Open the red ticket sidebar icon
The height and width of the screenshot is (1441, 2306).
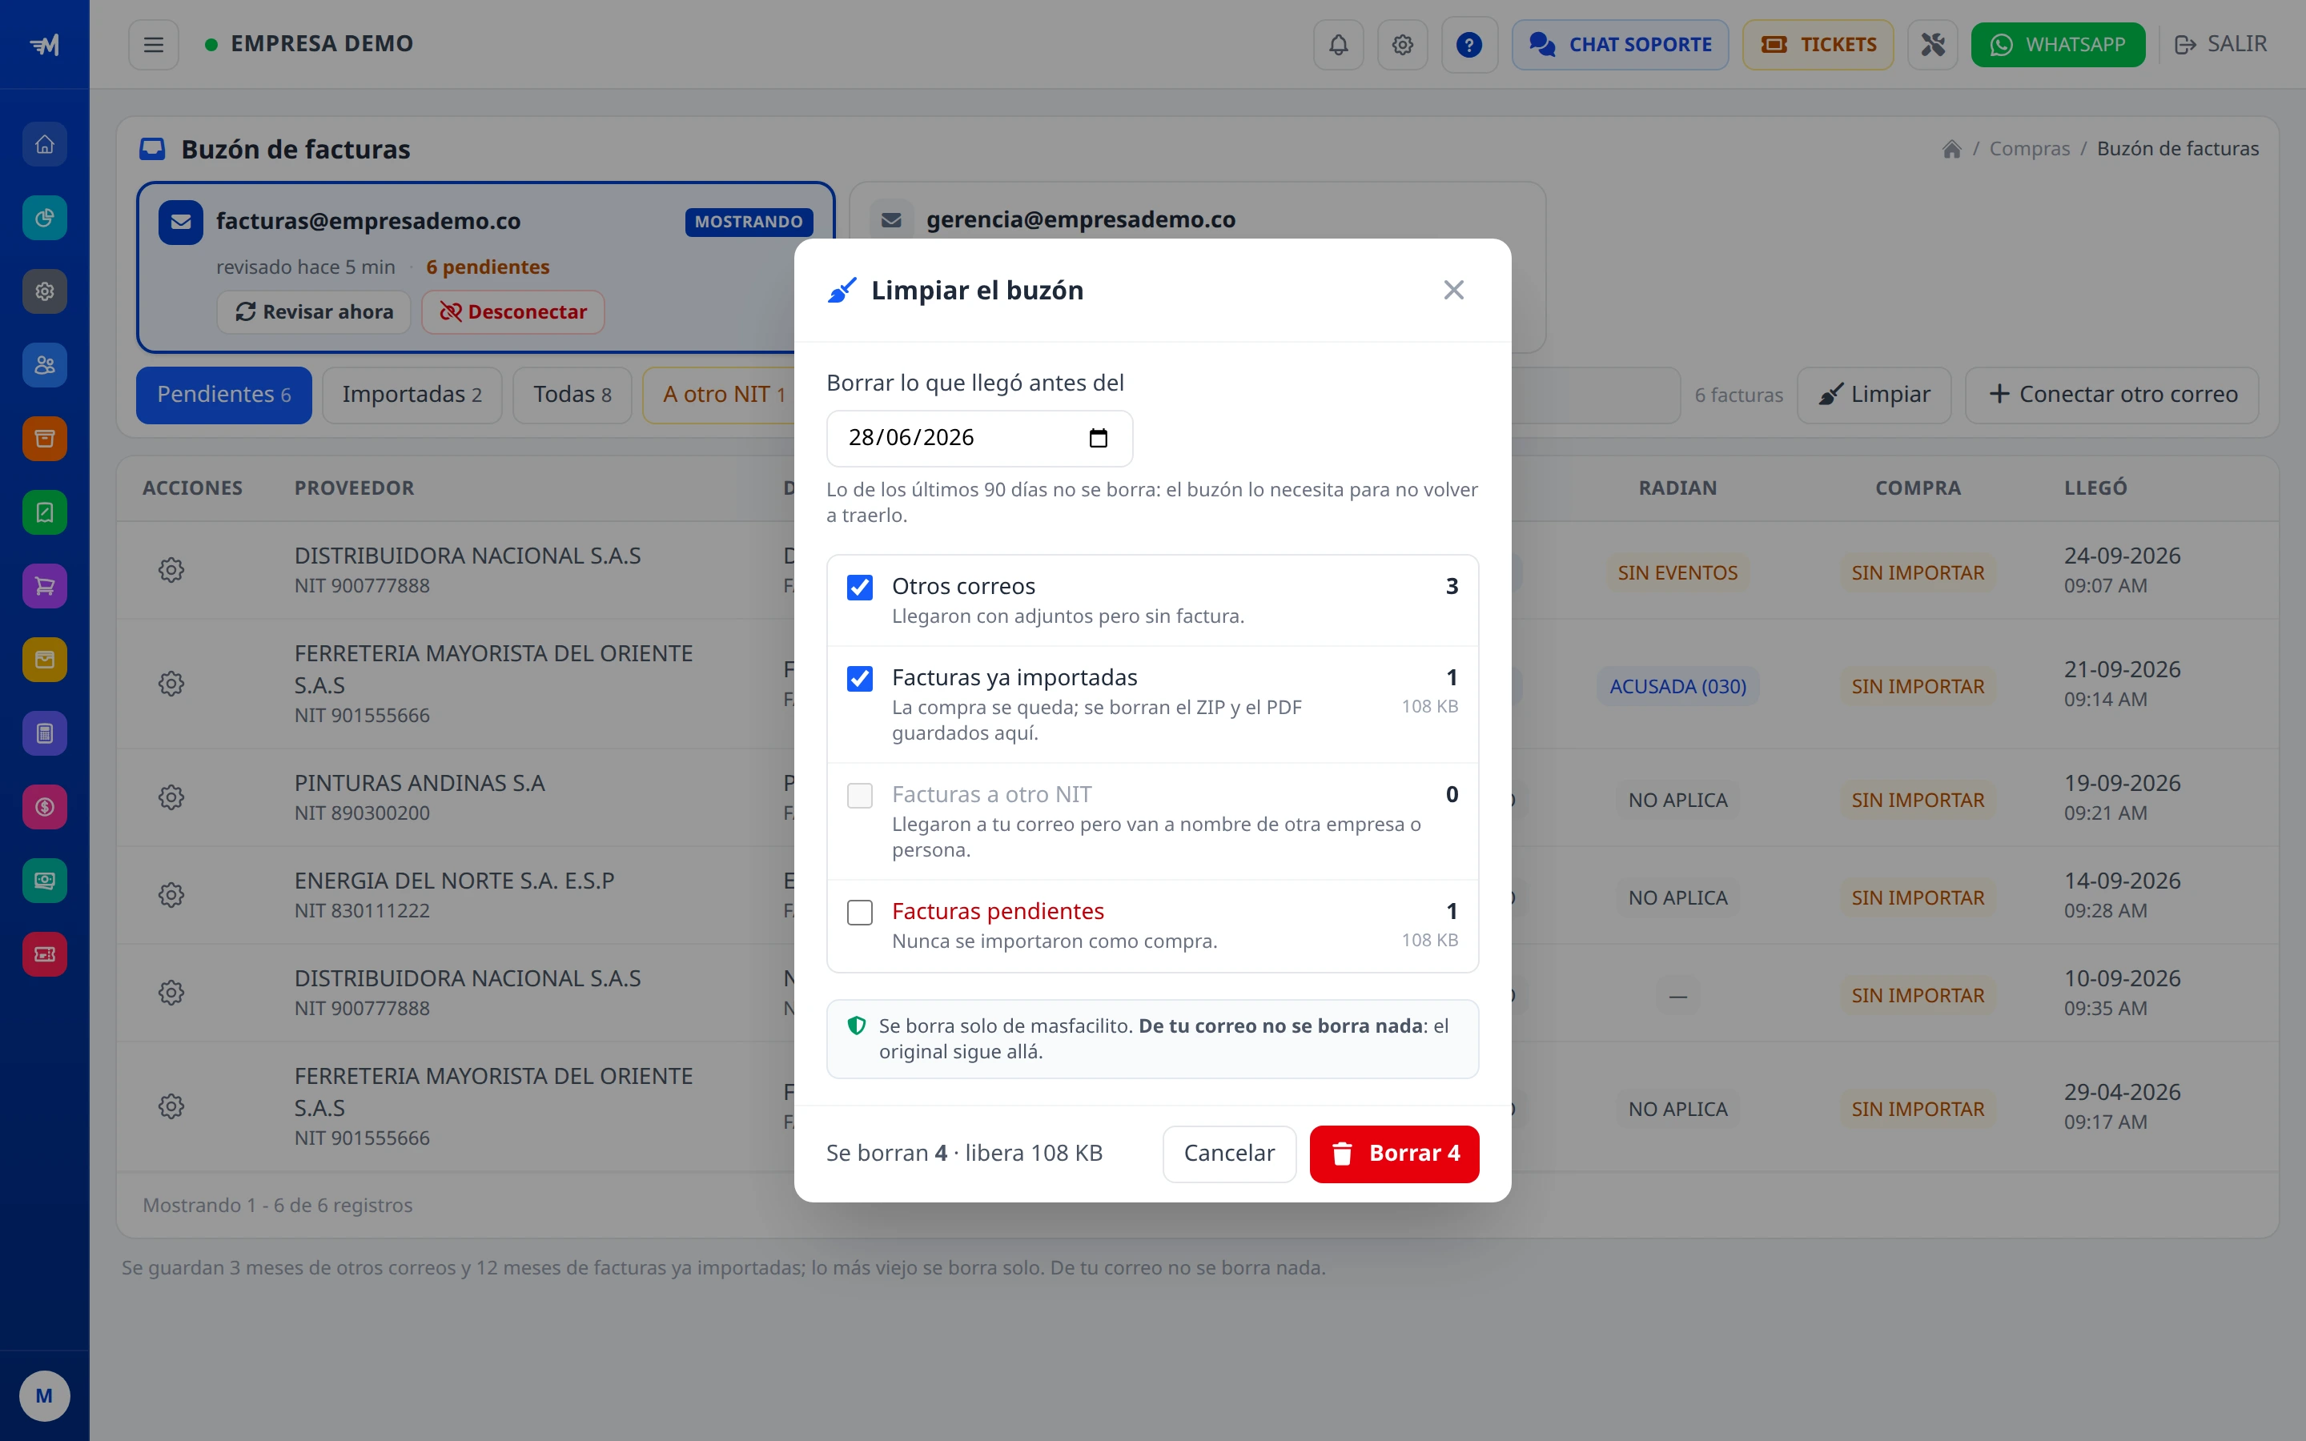click(45, 954)
